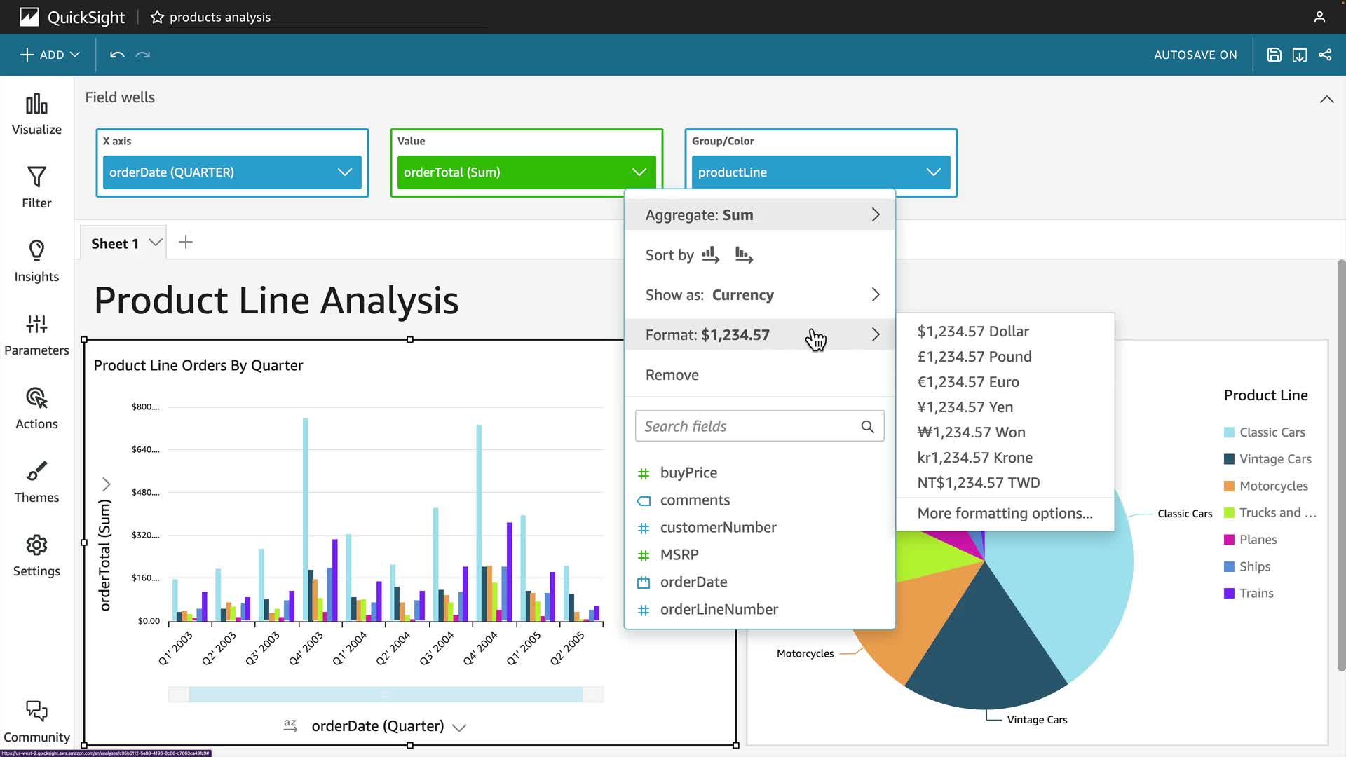Click Remove in the field menu

click(672, 375)
